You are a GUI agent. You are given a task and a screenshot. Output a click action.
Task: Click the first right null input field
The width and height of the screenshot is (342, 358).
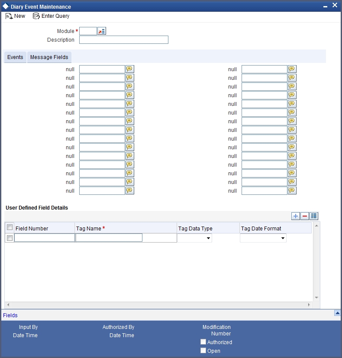tap(265, 69)
